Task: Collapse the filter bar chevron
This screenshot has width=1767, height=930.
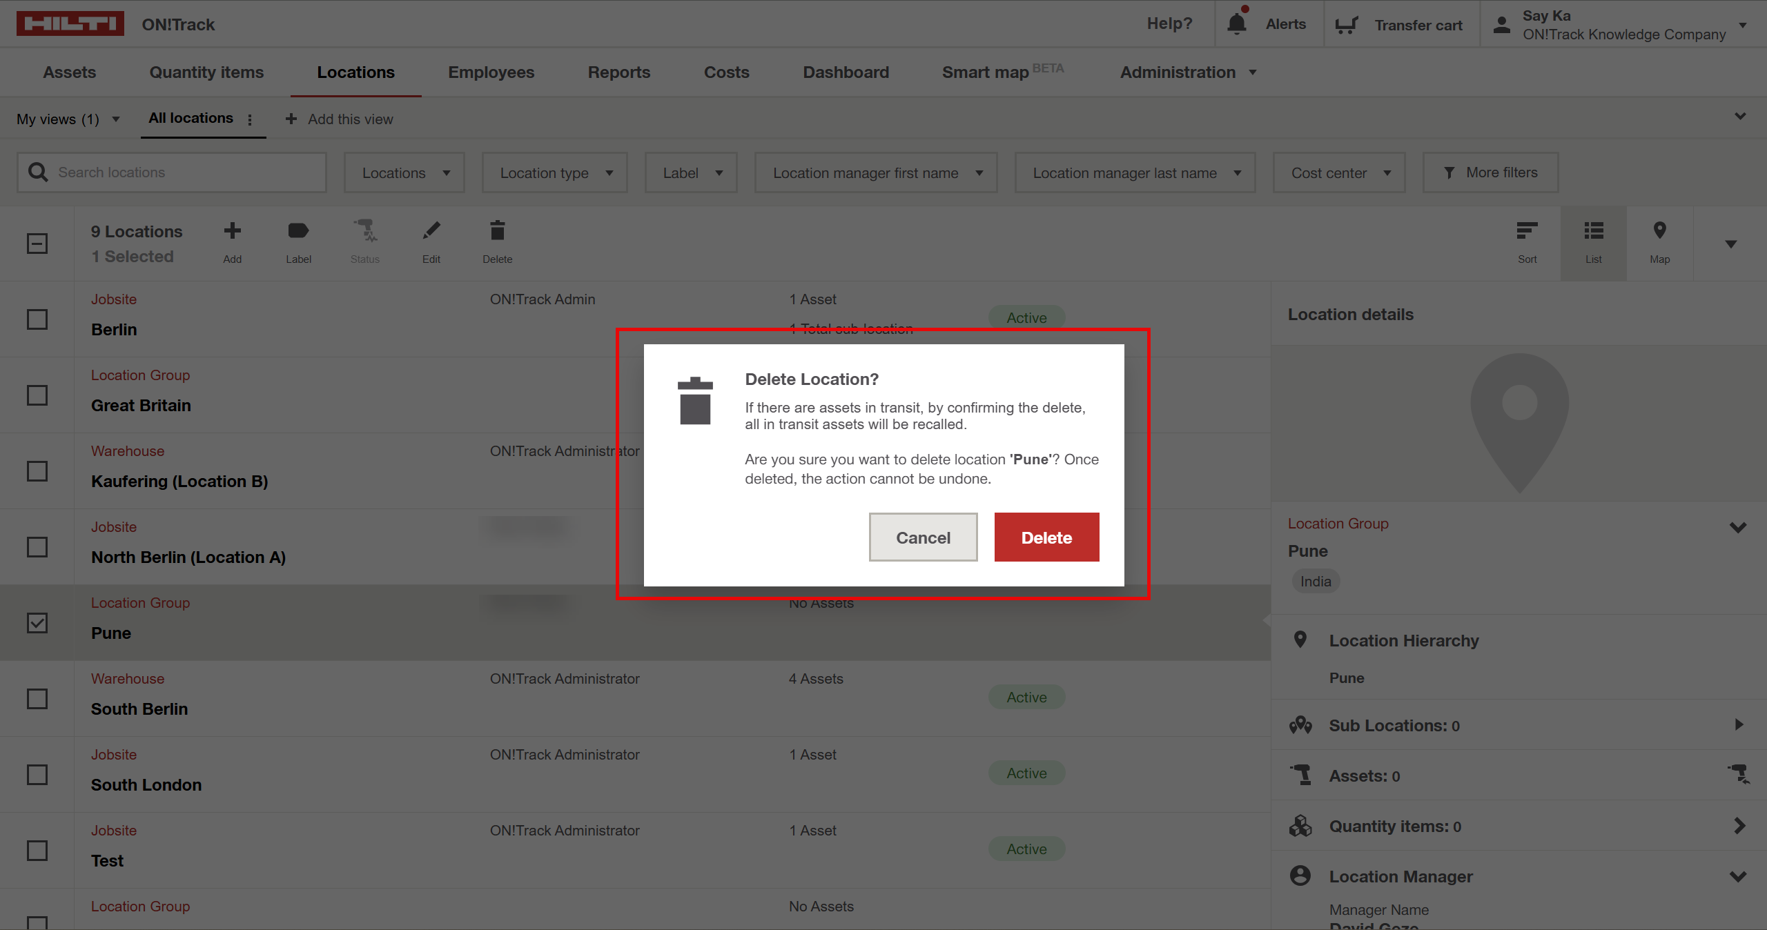Action: point(1740,116)
